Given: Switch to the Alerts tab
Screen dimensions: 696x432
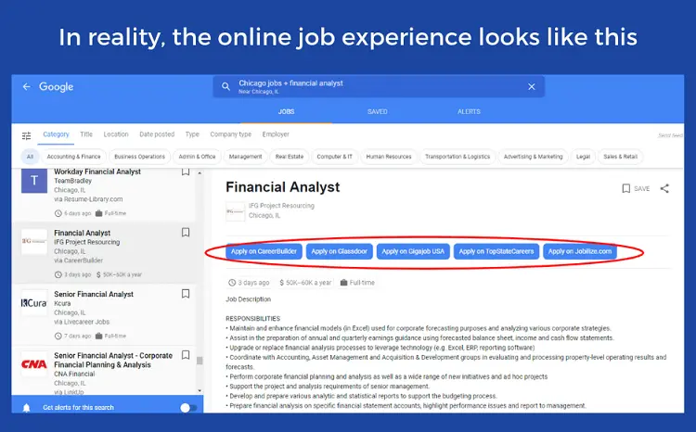Looking at the screenshot, I should 469,112.
